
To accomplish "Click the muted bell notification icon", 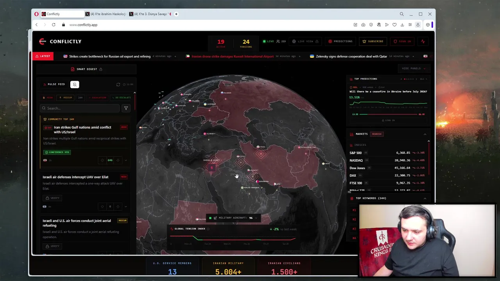I will (x=75, y=84).
